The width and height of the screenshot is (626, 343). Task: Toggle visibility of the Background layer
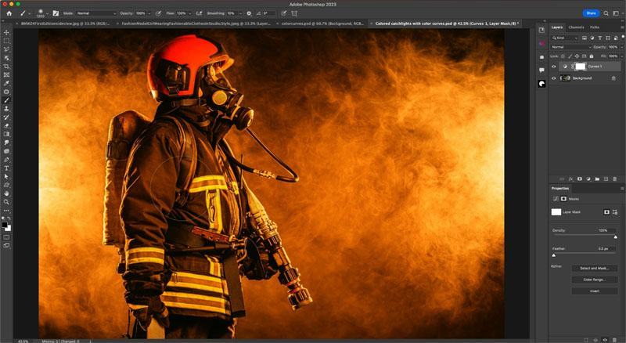(x=554, y=78)
